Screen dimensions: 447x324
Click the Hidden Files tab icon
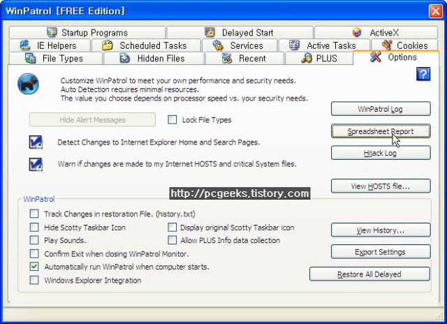(124, 58)
